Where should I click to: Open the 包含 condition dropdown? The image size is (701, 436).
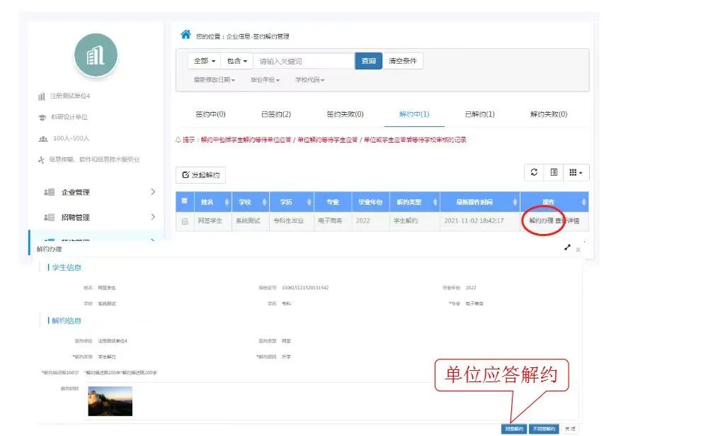(x=237, y=61)
